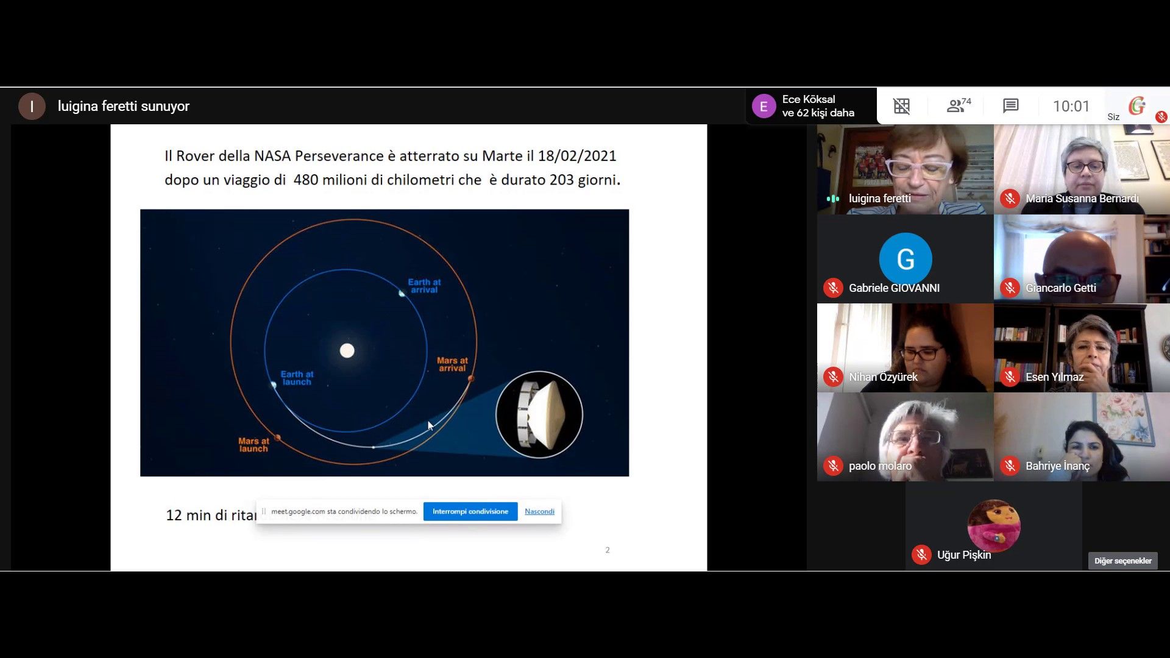Click the 'Earth at launch' label in slide
1170x658 pixels.
click(x=297, y=378)
